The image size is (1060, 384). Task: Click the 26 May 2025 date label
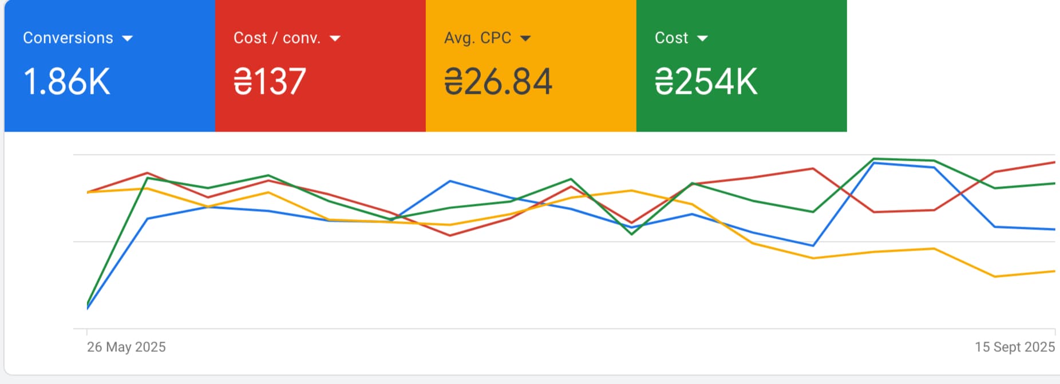[x=126, y=347]
